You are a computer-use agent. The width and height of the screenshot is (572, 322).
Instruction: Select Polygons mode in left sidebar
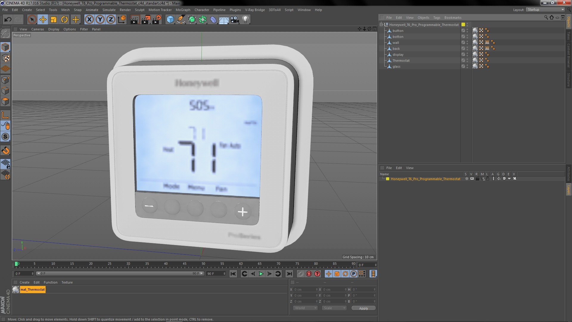[x=5, y=101]
